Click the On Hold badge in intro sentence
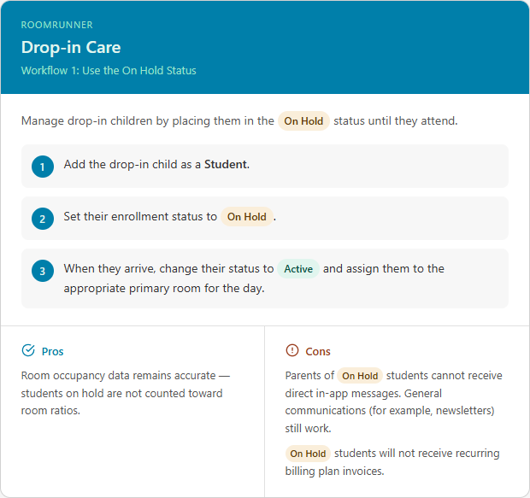The height and width of the screenshot is (498, 530). point(303,121)
